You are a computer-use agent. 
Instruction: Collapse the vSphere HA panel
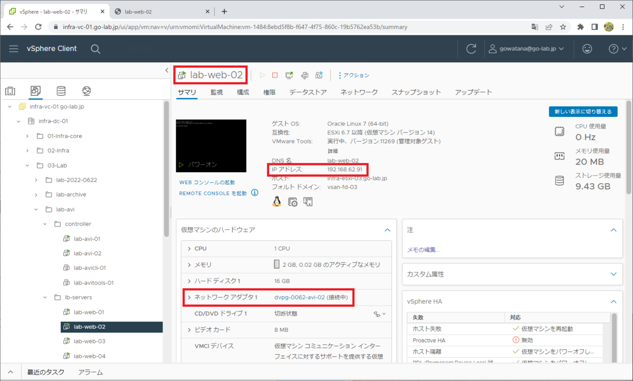pos(613,302)
